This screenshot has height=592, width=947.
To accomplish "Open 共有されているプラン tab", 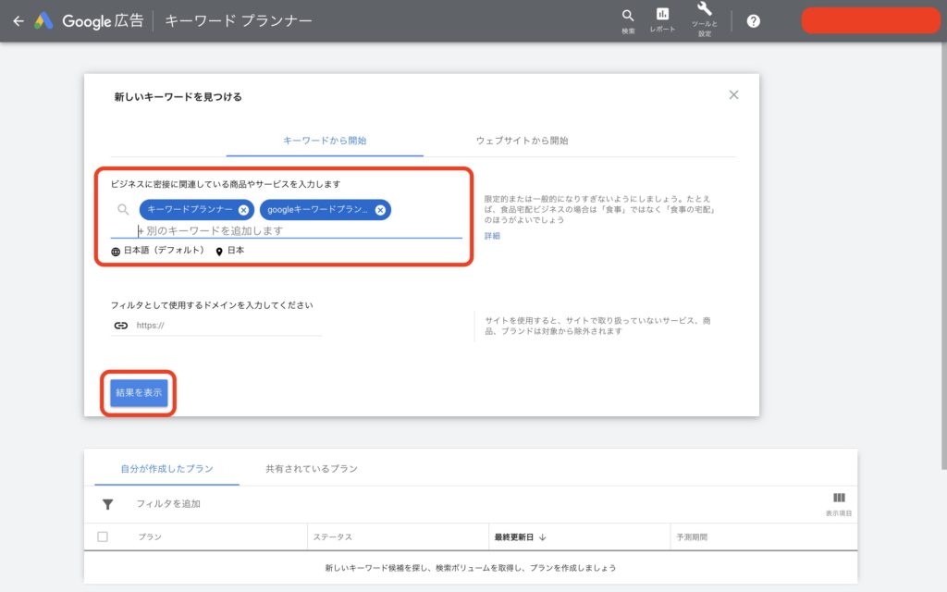I will tap(312, 469).
